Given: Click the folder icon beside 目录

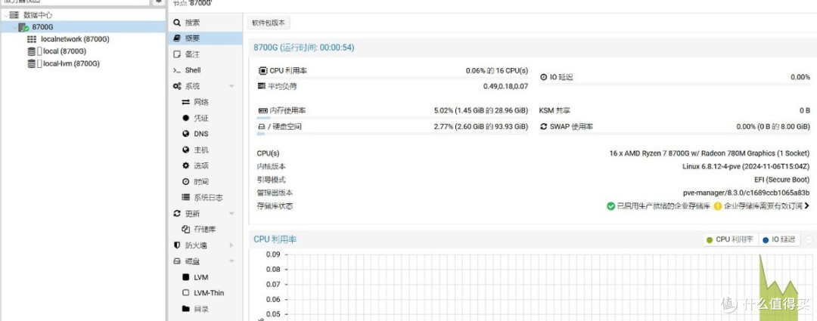Looking at the screenshot, I should point(185,309).
